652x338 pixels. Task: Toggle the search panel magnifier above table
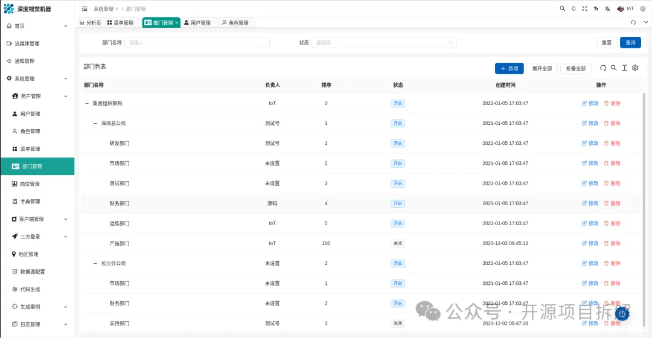[x=613, y=68]
